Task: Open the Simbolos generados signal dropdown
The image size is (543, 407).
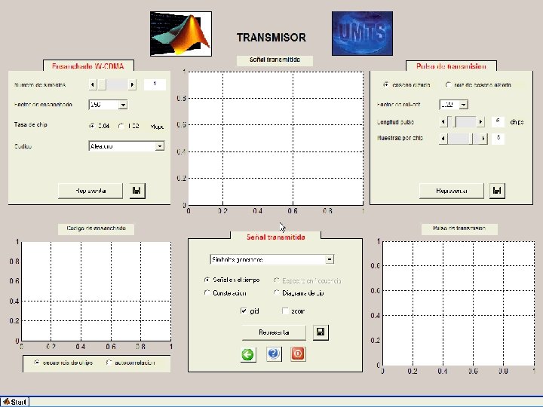Action: [330, 259]
